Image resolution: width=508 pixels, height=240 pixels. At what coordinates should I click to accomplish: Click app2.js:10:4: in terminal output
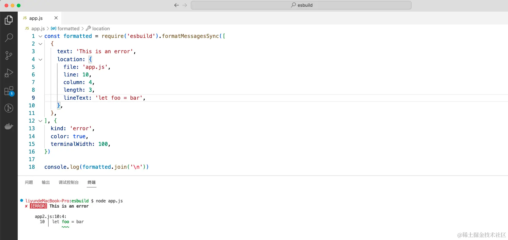click(50, 216)
